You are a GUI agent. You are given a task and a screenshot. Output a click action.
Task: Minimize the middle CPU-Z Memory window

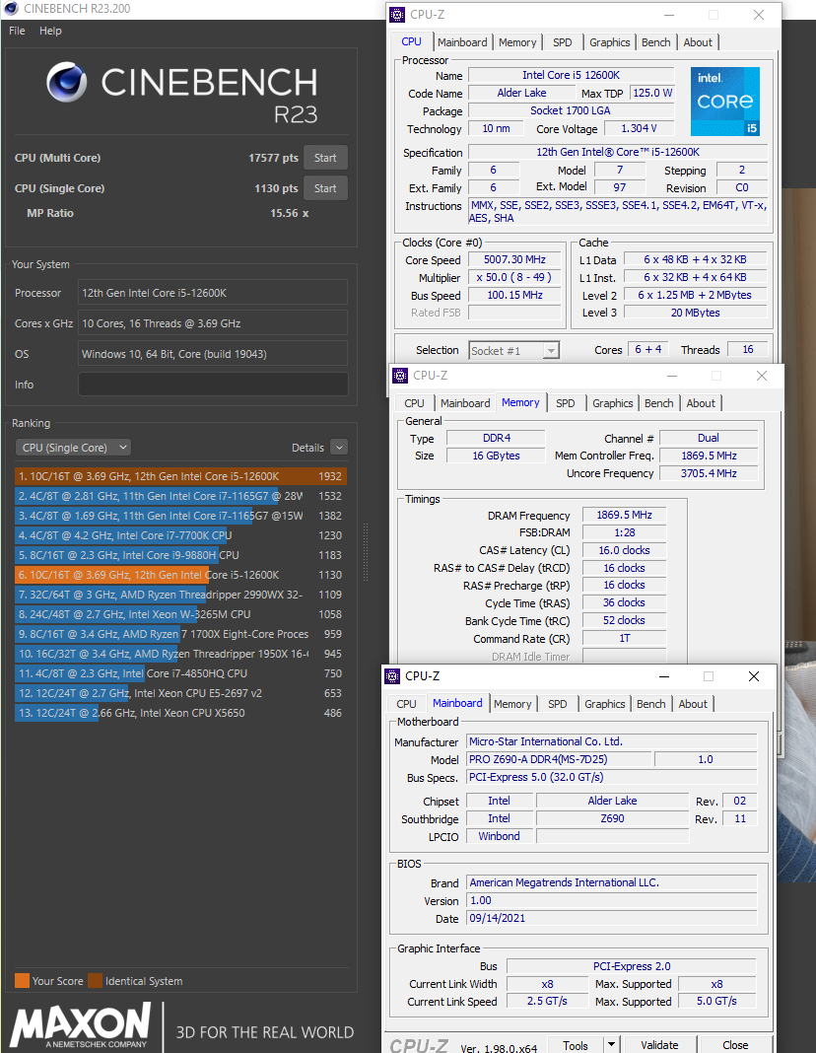click(672, 376)
